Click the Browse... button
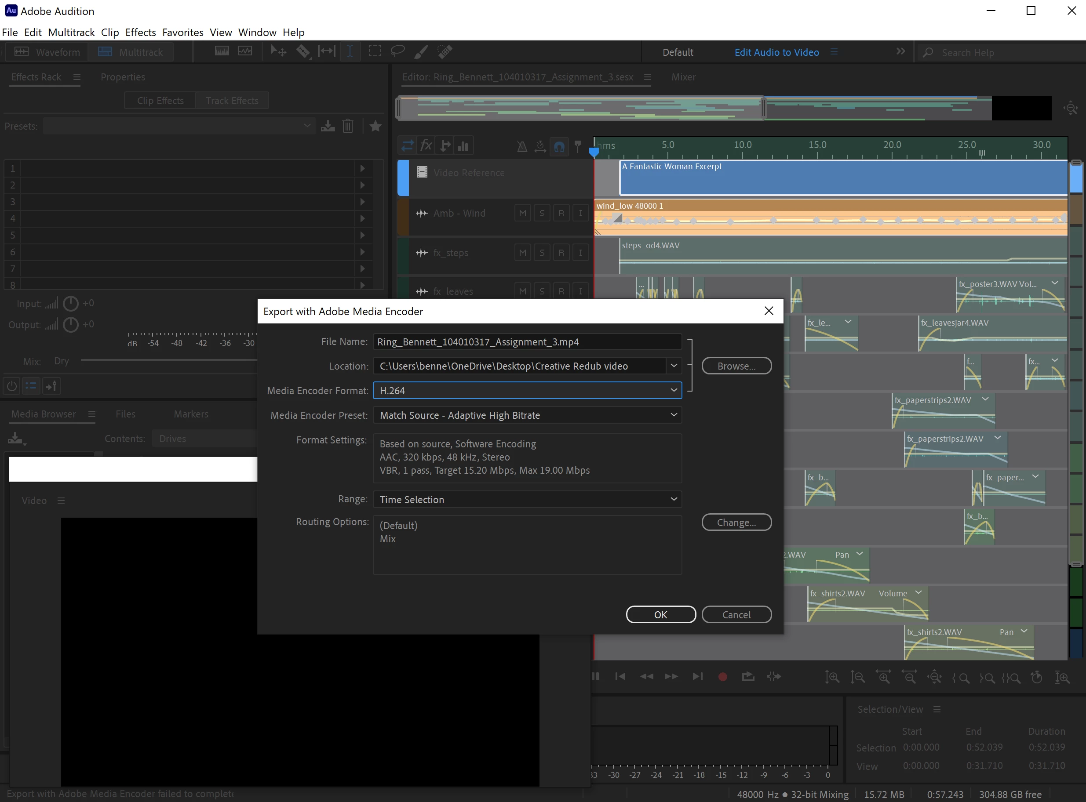 736,366
